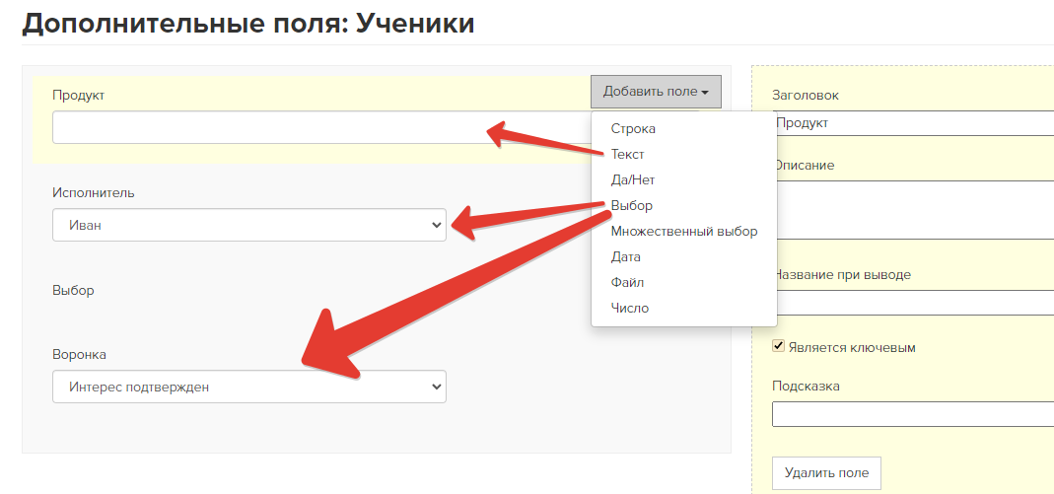Focus the Продукт text input
The height and width of the screenshot is (494, 1054).
tap(321, 127)
